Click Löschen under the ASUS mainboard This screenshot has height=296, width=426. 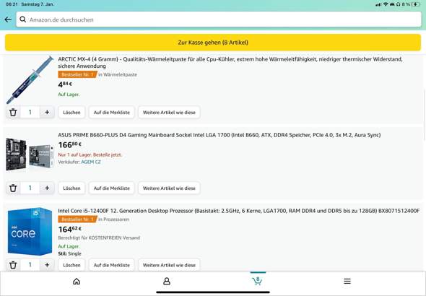pyautogui.click(x=71, y=188)
